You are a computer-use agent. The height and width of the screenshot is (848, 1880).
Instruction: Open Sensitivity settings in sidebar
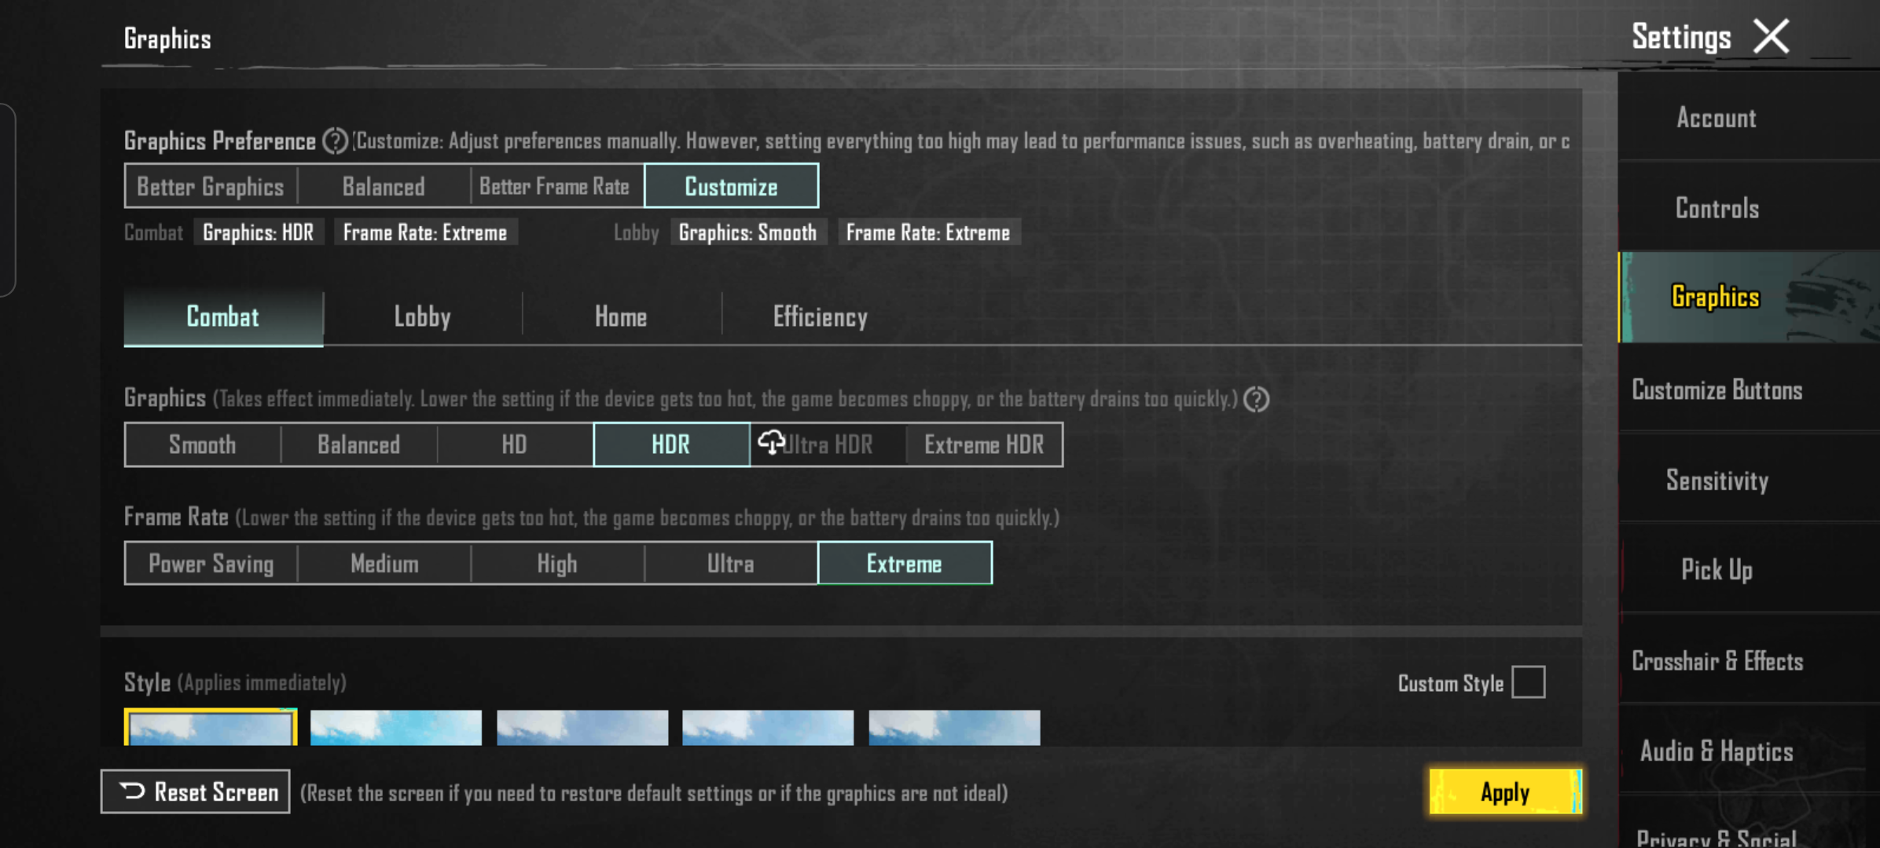click(x=1717, y=480)
